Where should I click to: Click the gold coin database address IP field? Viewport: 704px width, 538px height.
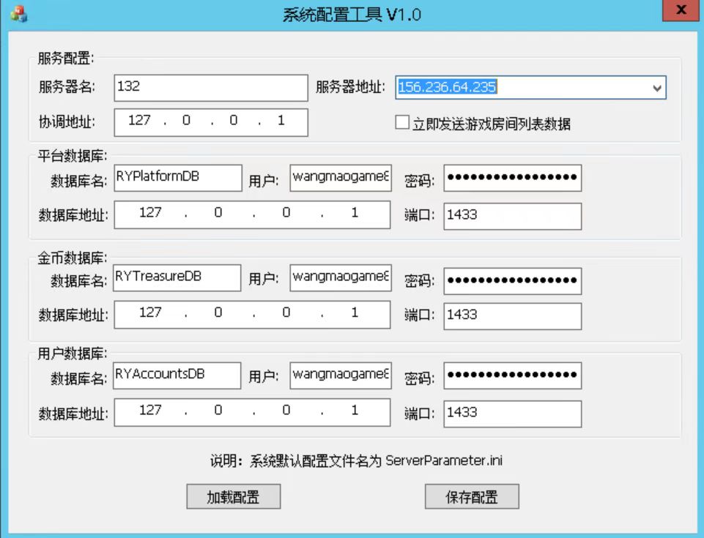(252, 315)
